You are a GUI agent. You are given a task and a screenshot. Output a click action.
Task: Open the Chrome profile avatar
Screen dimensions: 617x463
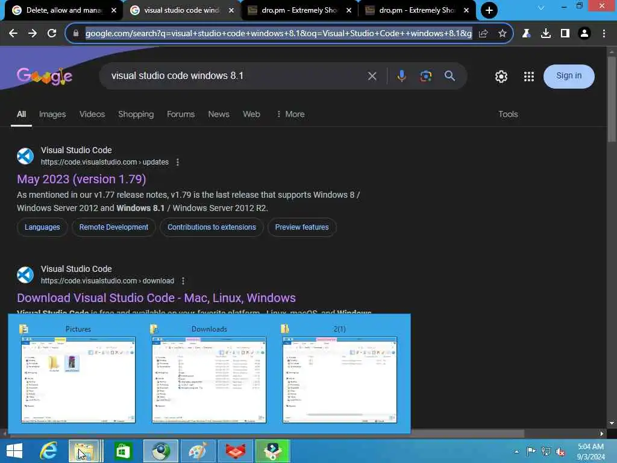(584, 34)
